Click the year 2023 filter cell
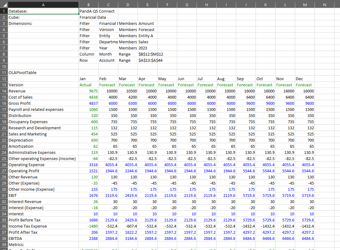The image size is (340, 250). [143, 48]
